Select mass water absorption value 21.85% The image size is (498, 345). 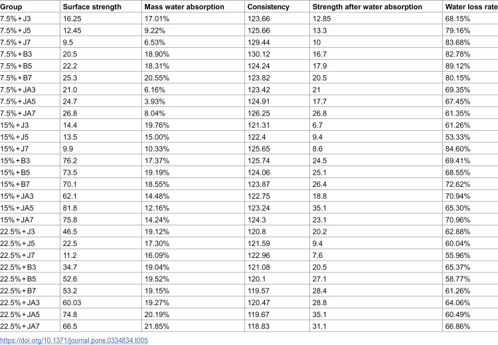click(157, 326)
